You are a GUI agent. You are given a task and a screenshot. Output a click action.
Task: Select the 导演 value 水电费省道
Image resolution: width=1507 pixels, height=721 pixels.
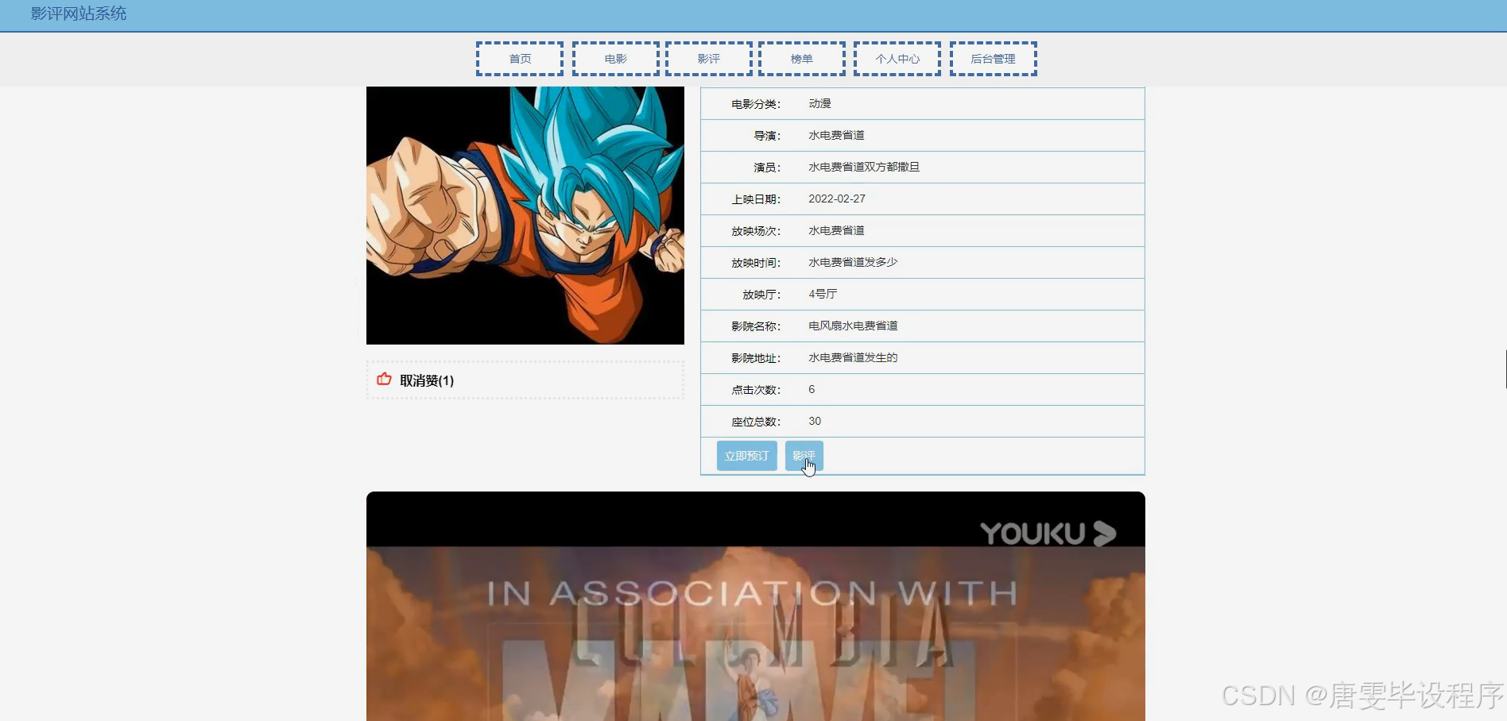(x=836, y=136)
